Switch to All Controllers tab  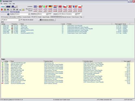[13, 17]
